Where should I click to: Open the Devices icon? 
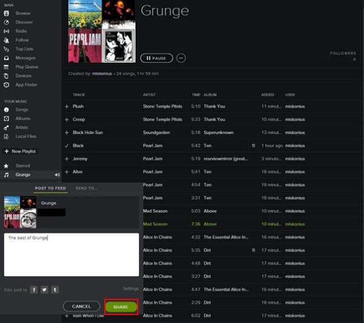(x=6, y=76)
